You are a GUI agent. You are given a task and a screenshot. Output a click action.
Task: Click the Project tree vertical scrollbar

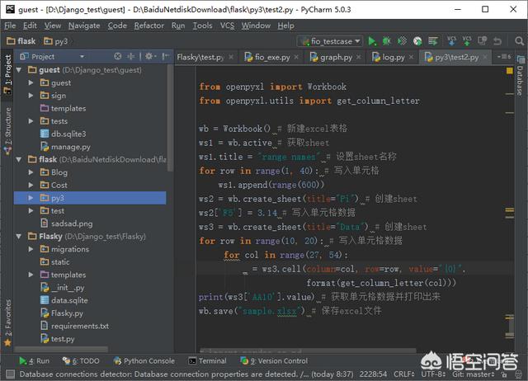[171, 118]
